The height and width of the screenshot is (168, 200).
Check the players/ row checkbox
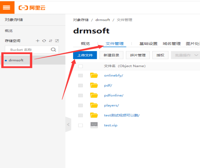point(80,105)
